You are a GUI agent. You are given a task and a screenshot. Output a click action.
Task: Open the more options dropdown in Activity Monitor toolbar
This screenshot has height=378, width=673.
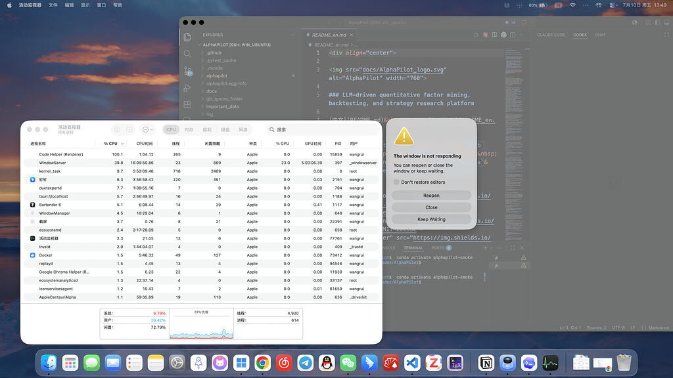pos(147,129)
